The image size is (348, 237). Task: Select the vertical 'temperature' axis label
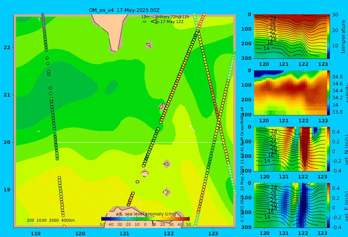(343, 37)
